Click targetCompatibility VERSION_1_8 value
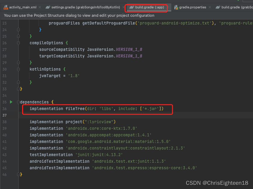Image resolution: width=253 pixels, height=189 pixels. point(129,56)
